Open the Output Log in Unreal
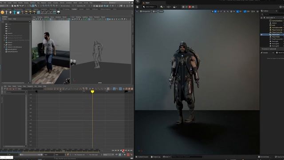Screen dimensions: 284x160 156,157
